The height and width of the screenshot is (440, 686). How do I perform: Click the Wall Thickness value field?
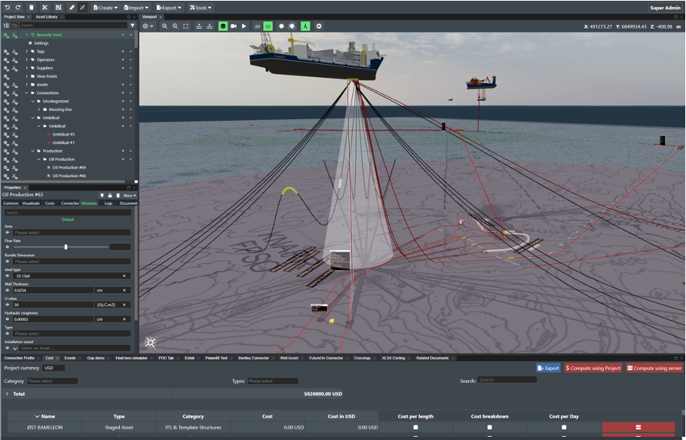click(x=53, y=290)
